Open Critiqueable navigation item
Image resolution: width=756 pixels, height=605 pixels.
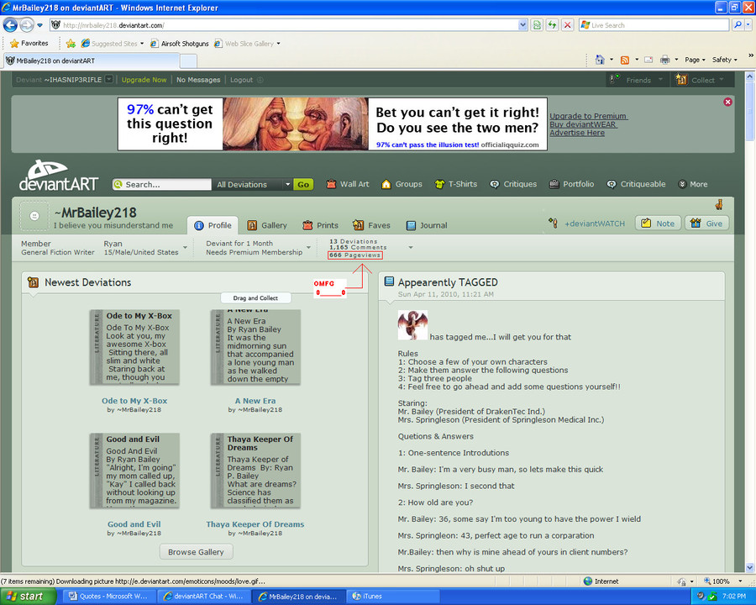tap(636, 184)
